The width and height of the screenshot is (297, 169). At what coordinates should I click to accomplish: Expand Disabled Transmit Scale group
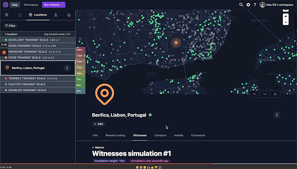coord(38,90)
